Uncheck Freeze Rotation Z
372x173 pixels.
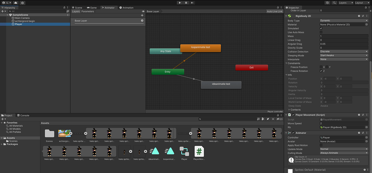pos(321,71)
